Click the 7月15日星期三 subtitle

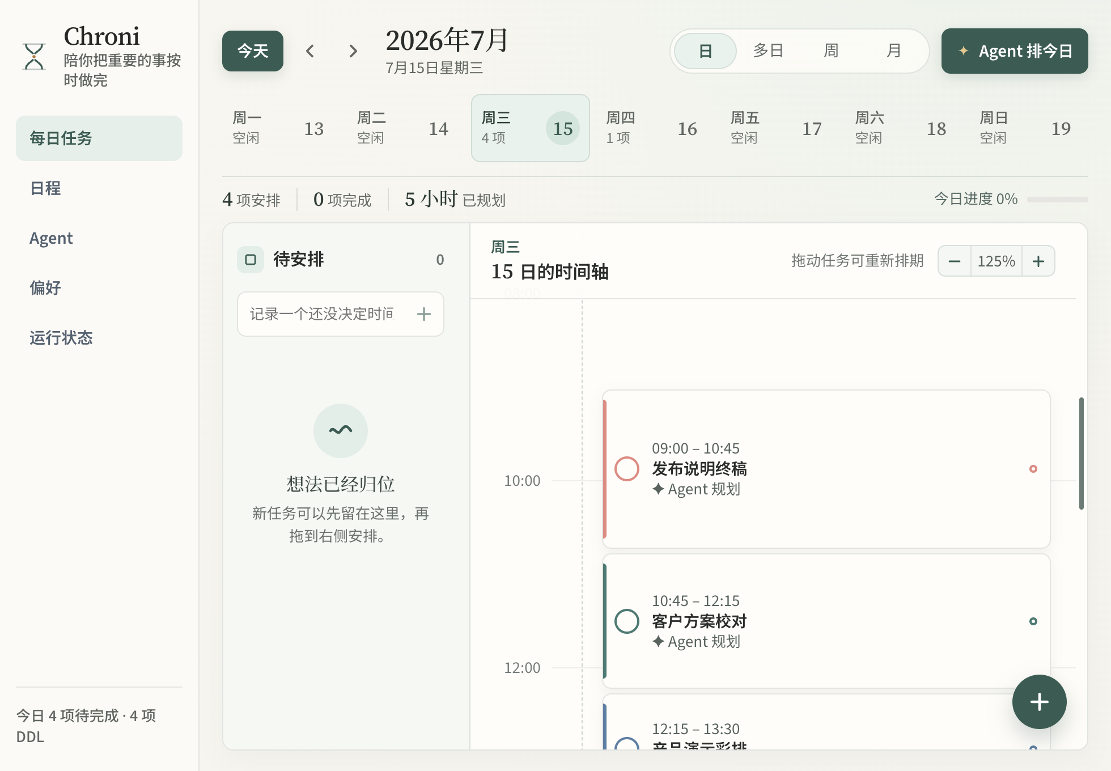point(434,68)
